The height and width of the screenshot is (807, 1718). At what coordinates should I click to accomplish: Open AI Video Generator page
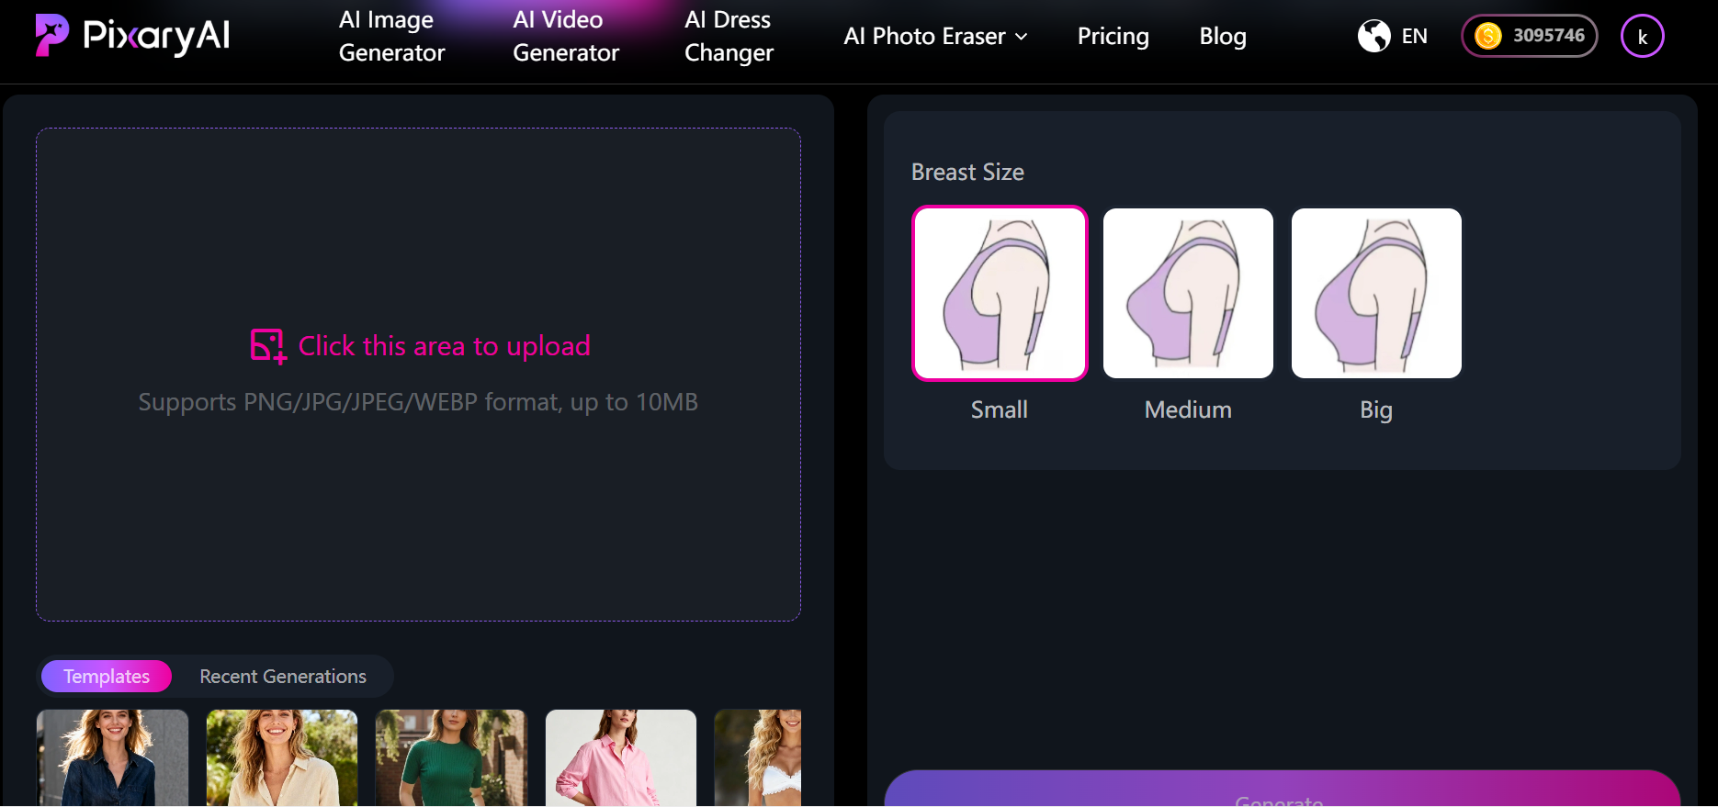(x=566, y=37)
